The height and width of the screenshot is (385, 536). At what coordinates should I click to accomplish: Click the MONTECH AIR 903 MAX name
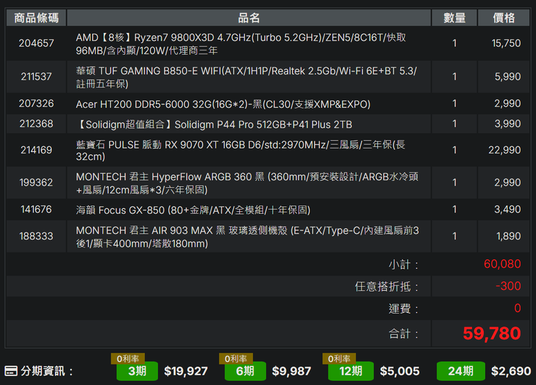[x=247, y=236]
